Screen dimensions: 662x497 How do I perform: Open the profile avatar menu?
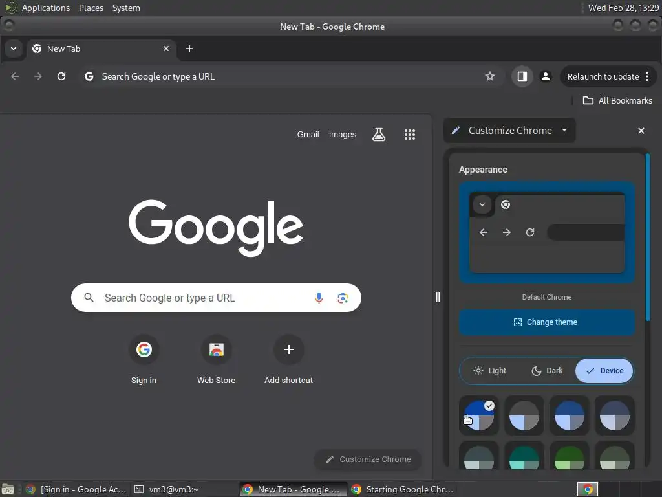click(x=546, y=76)
